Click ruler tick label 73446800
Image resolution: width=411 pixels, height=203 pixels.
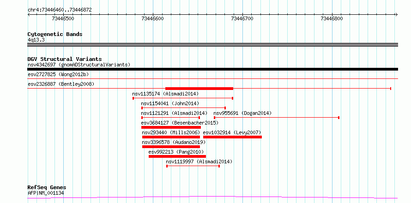coord(332,18)
